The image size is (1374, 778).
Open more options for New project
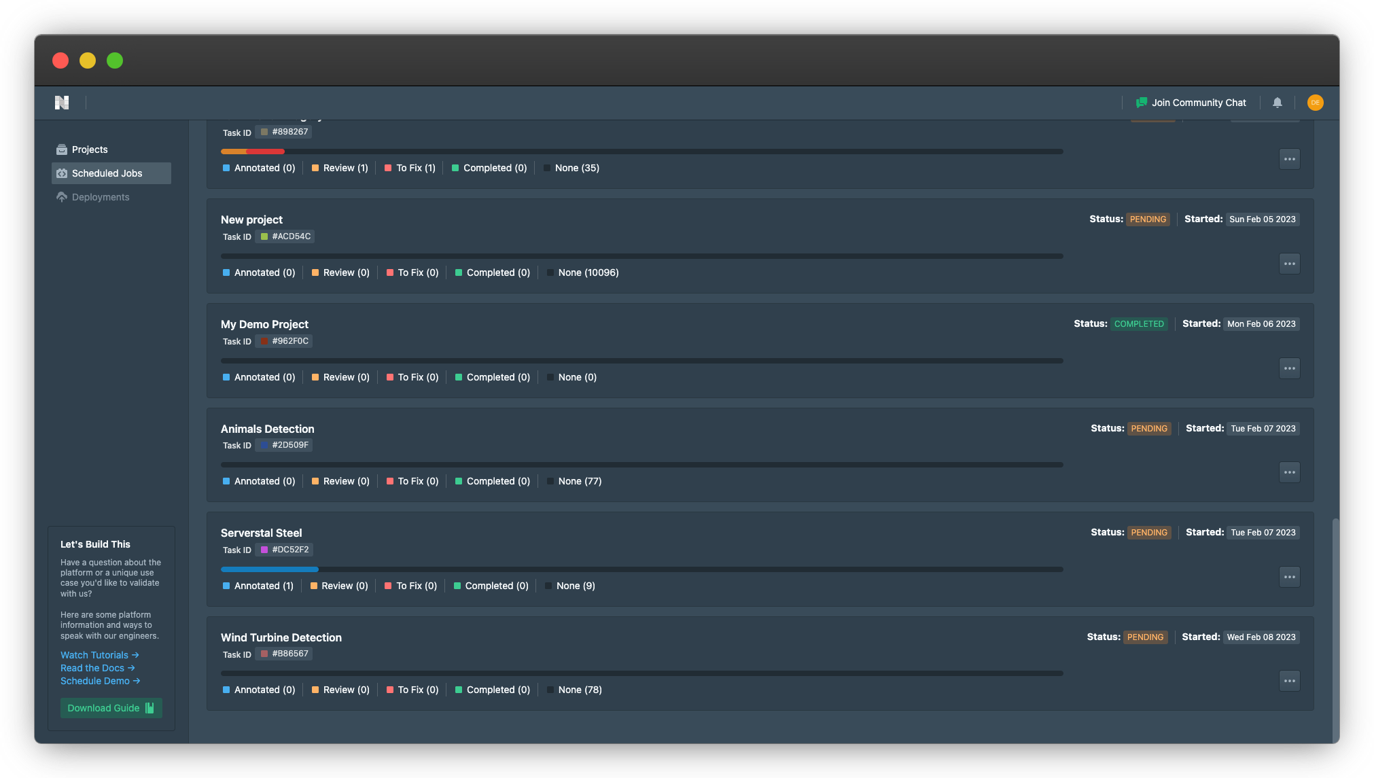point(1290,264)
